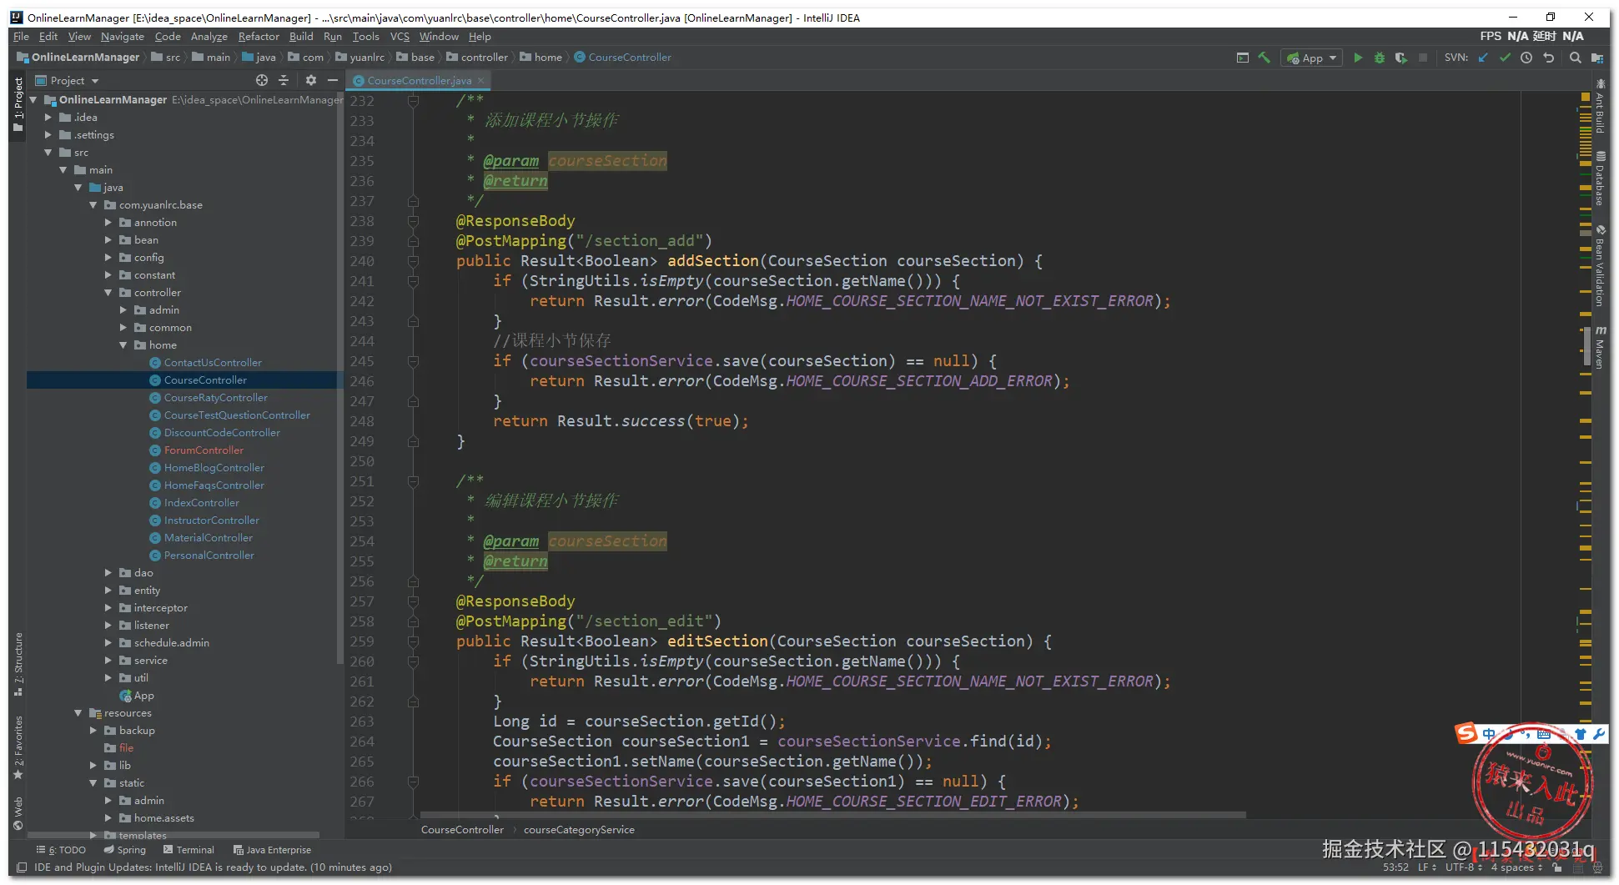Expand the dao package
Viewport: 1619px width, 885px height.
point(108,573)
